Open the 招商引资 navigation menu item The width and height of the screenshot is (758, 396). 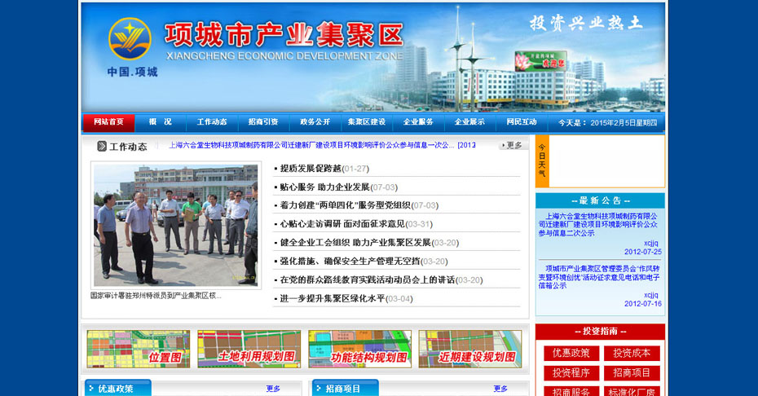263,122
